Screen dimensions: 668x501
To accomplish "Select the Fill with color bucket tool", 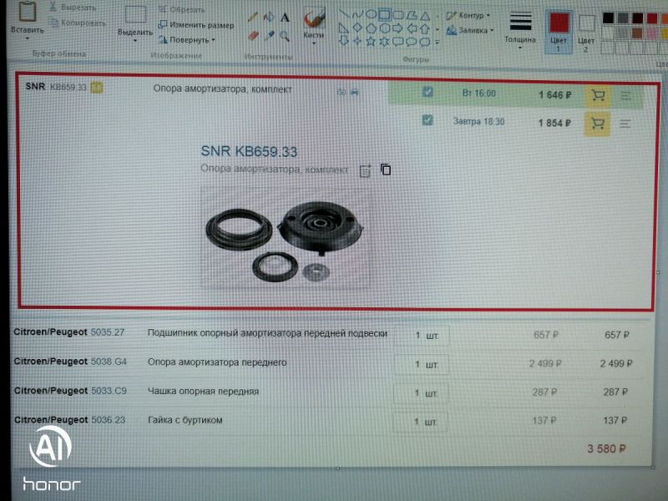I will pos(269,17).
